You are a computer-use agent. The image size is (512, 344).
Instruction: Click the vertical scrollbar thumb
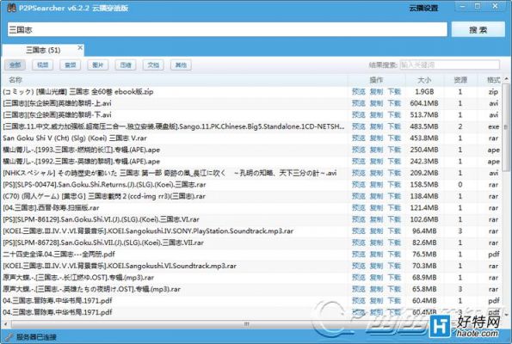(x=507, y=126)
